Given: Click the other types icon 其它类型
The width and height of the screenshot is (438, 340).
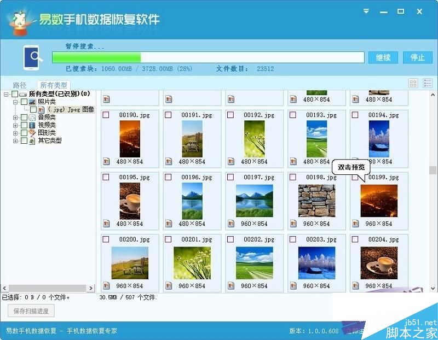Looking at the screenshot, I should pyautogui.click(x=32, y=140).
